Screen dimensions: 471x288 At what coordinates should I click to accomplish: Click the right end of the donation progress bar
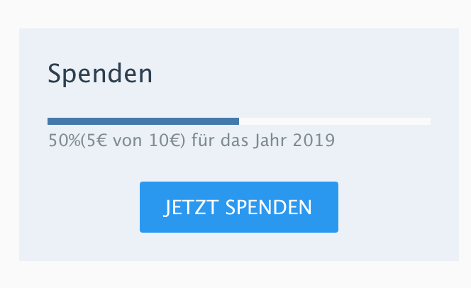pos(428,121)
